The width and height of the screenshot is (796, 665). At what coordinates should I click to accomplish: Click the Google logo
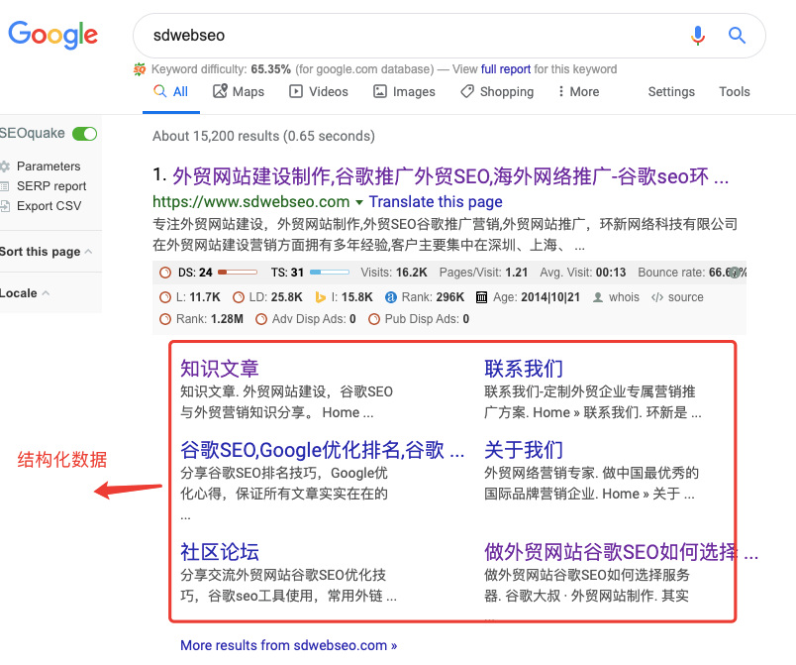[x=52, y=35]
